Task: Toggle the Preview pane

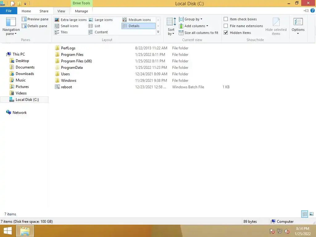Action: pyautogui.click(x=35, y=19)
